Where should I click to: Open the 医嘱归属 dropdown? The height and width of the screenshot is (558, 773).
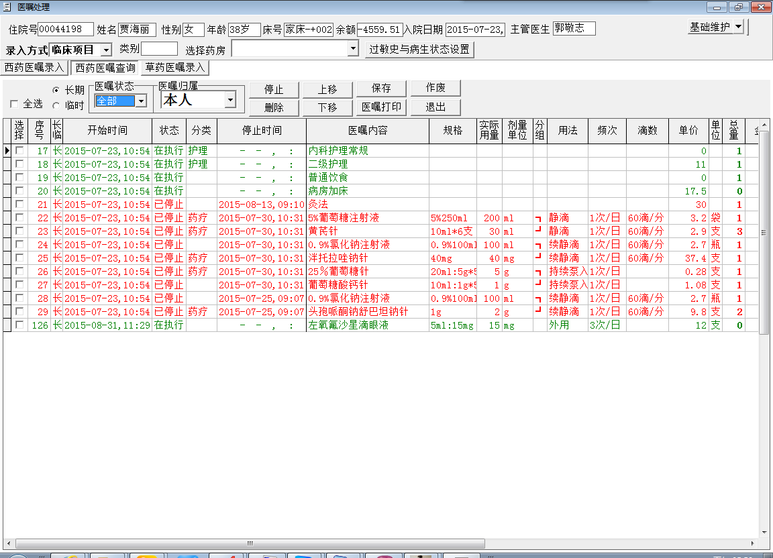pos(230,100)
